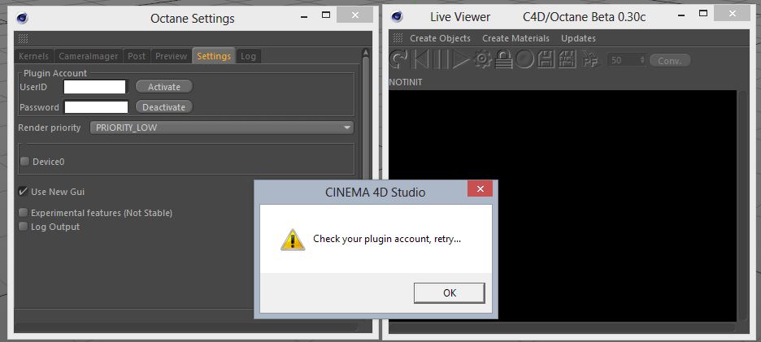
Task: Tick the Log Output checkbox
Action: click(x=23, y=227)
